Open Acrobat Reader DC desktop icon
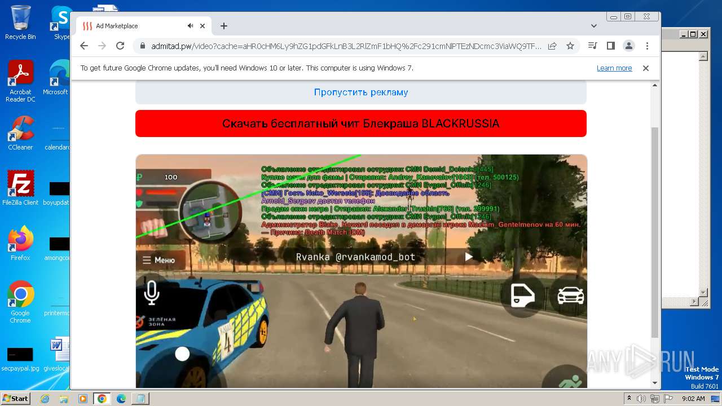Screen dimensions: 722x406 pyautogui.click(x=20, y=81)
